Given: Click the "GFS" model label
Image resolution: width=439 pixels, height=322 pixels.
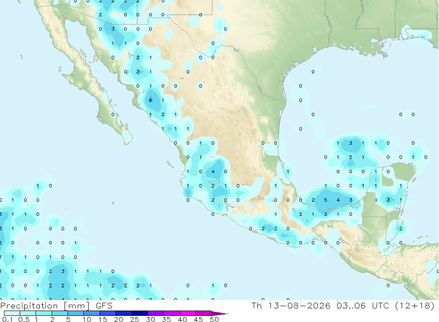Looking at the screenshot, I should coord(104,305).
